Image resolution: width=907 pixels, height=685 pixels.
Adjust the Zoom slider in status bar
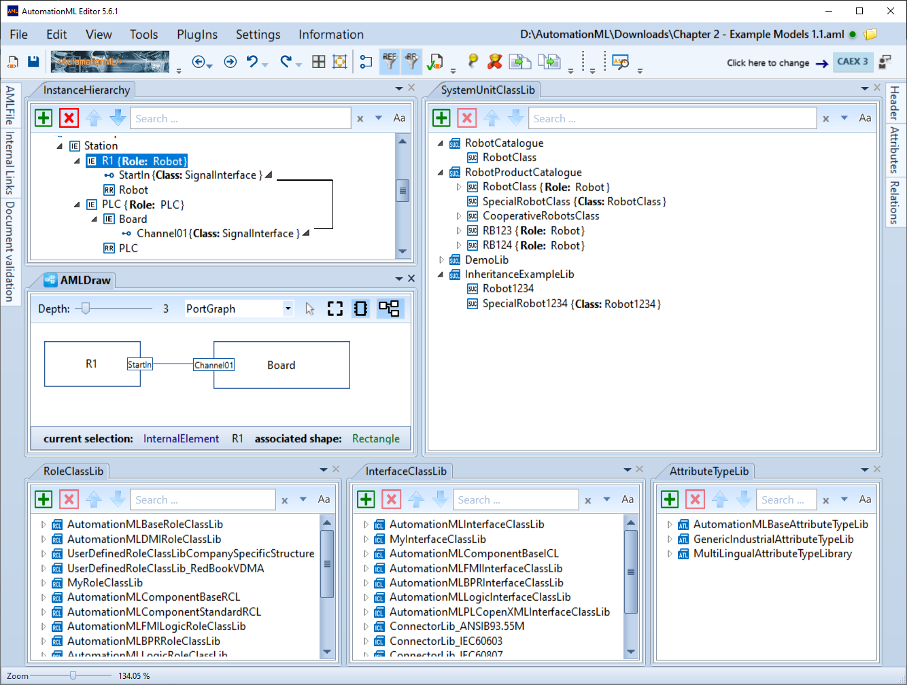click(73, 675)
